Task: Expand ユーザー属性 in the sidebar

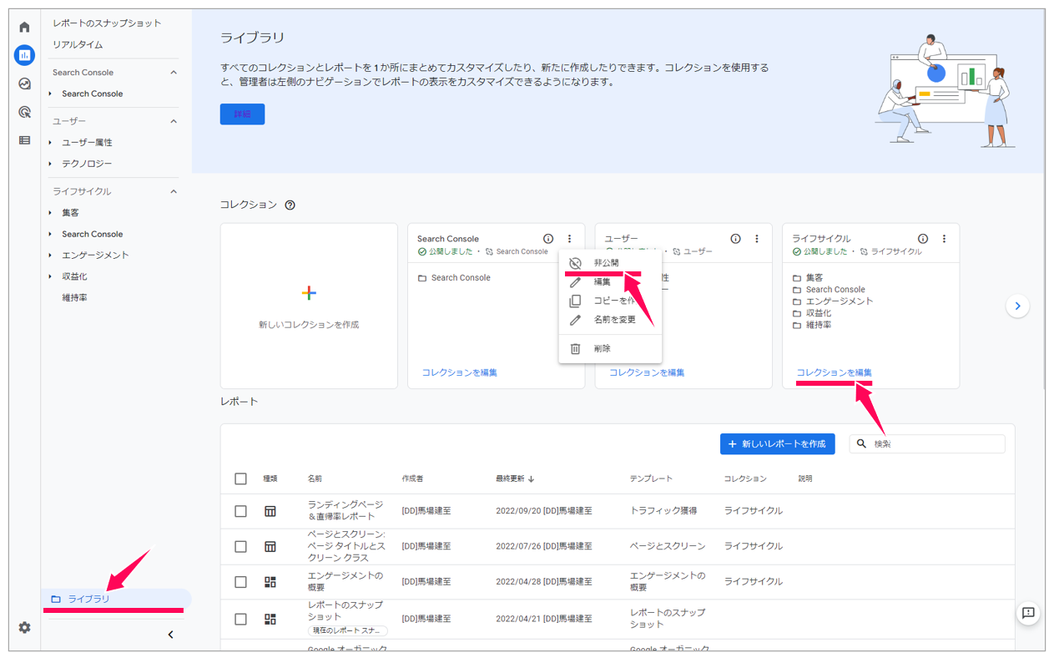Action: (50, 143)
